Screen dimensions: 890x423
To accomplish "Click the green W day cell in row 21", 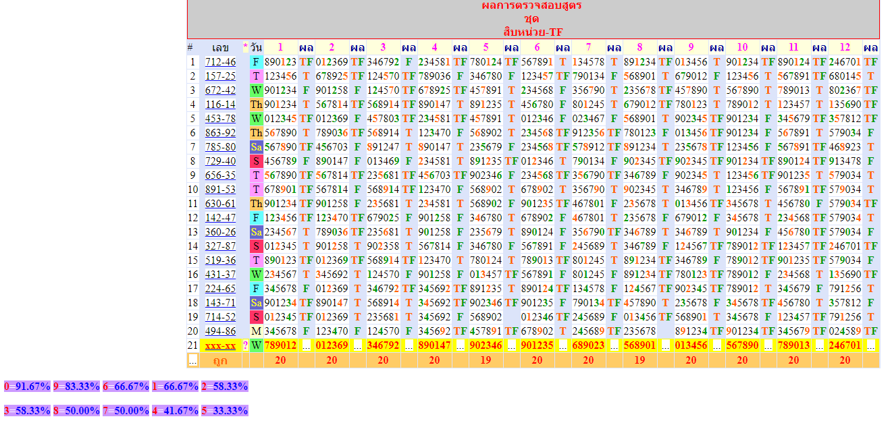I will (256, 345).
